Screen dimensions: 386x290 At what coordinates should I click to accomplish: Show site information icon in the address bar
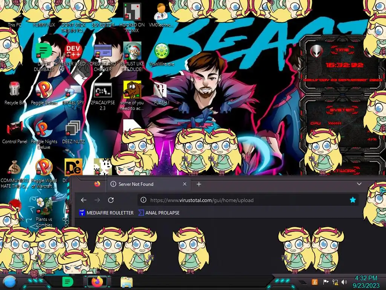143,200
